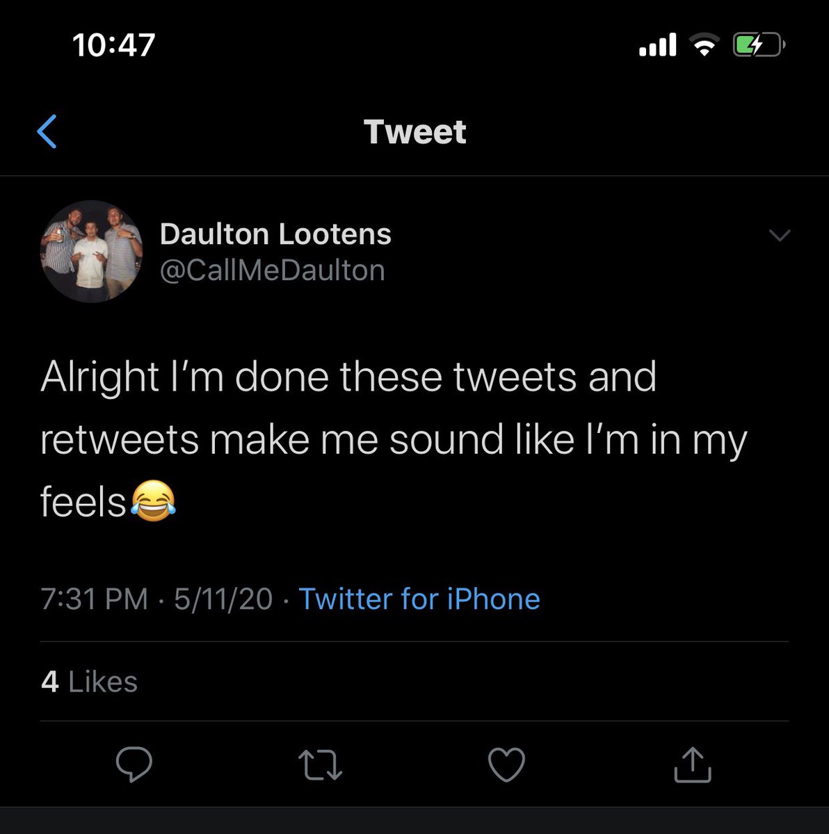Like the tweet with heart icon
The image size is (829, 834).
click(x=506, y=764)
